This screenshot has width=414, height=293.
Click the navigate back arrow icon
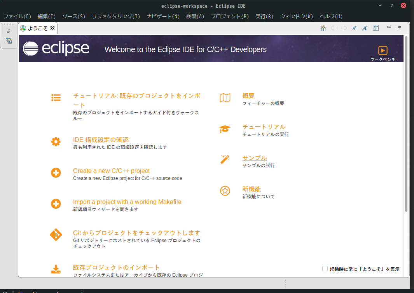click(334, 28)
